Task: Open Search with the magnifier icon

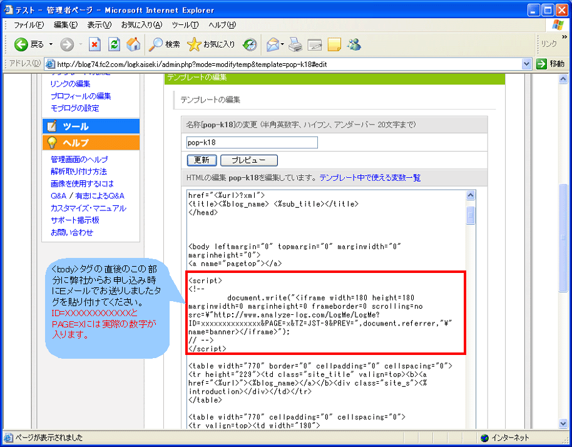Action: 155,44
